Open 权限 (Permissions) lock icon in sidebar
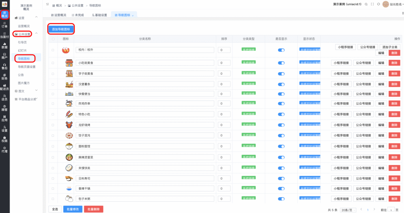This screenshot has height=213, width=404. coord(5,139)
